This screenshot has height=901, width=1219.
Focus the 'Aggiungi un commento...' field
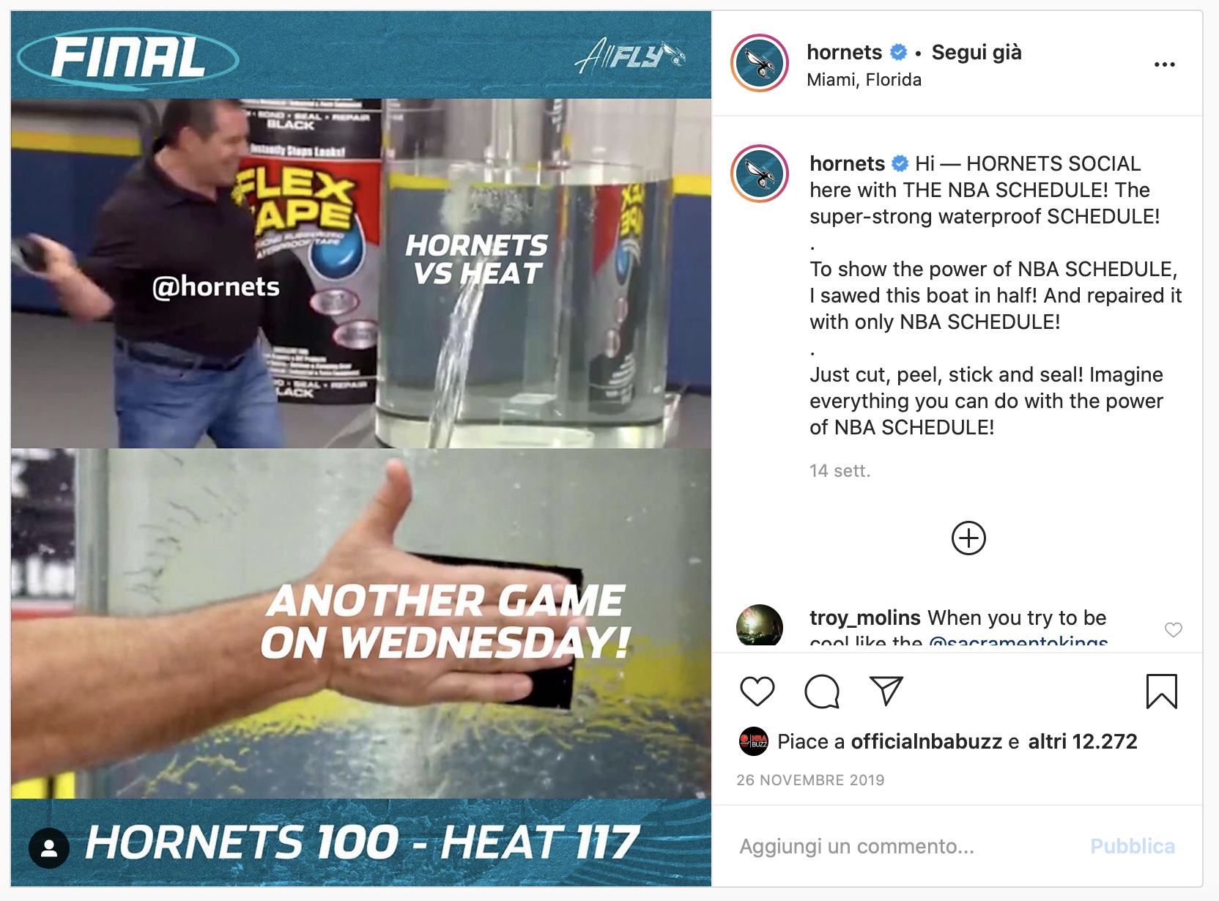(908, 846)
